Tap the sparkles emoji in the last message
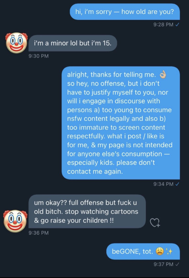The image size is (189, 278). (x=169, y=251)
